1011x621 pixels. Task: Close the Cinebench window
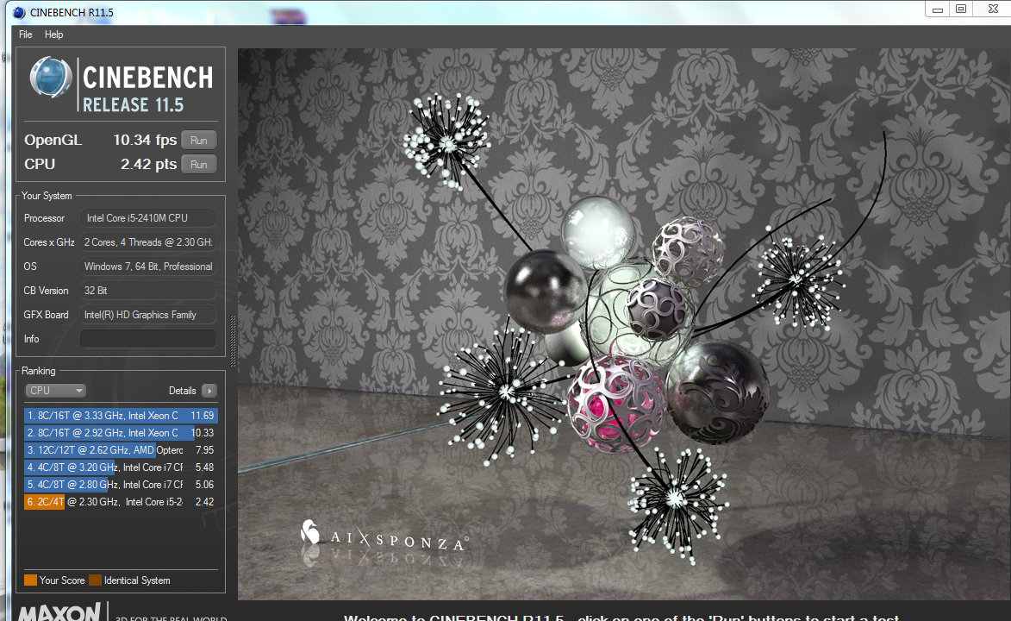pyautogui.click(x=993, y=9)
